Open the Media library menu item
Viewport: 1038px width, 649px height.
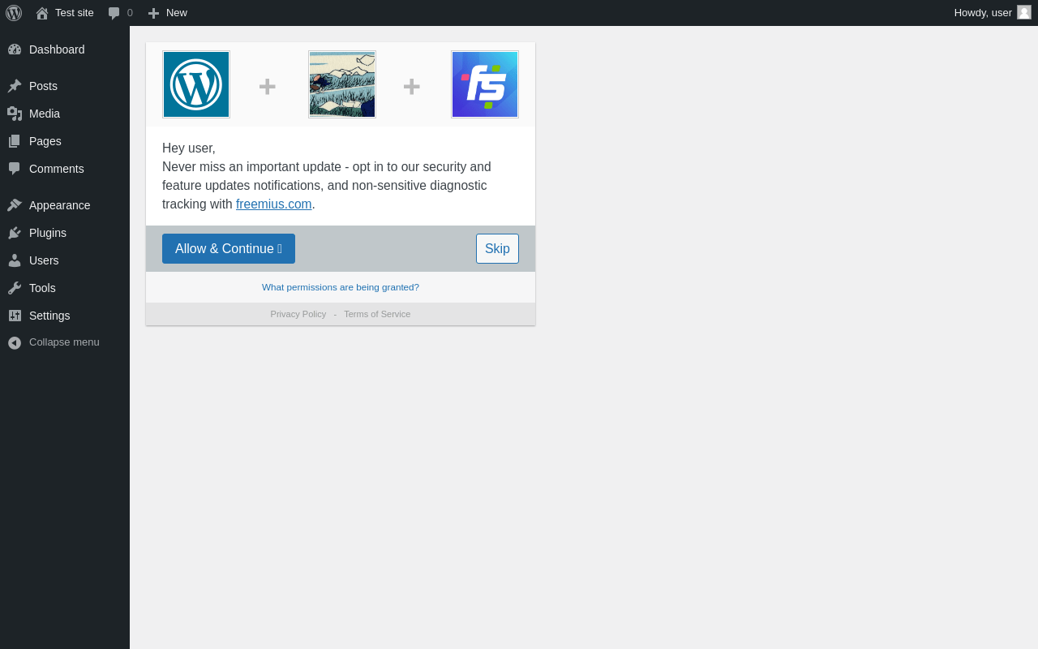pos(45,114)
